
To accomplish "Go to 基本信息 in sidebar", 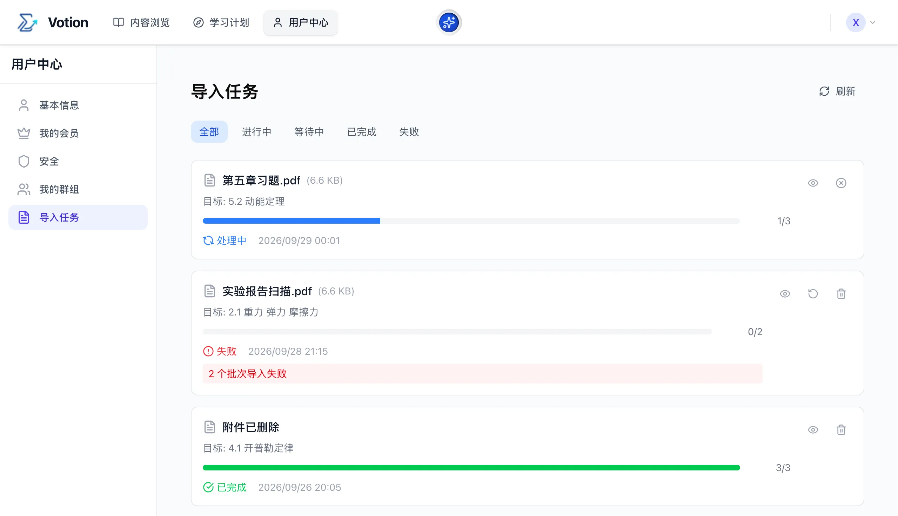I will [x=78, y=105].
